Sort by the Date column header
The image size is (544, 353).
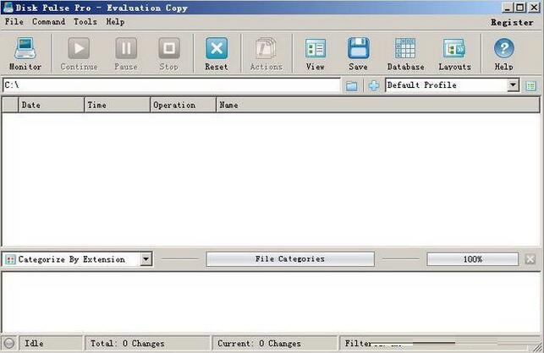(x=51, y=105)
